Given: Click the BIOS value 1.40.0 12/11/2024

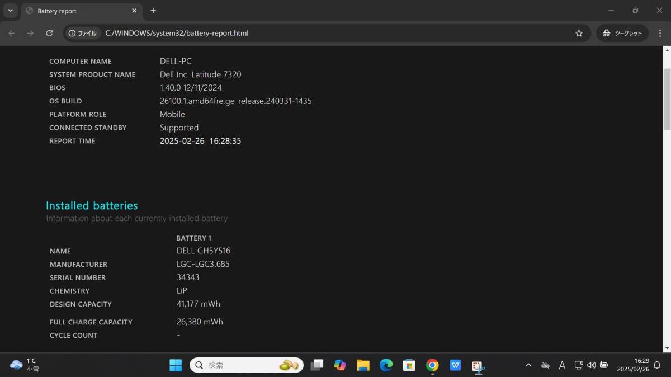Looking at the screenshot, I should [191, 88].
